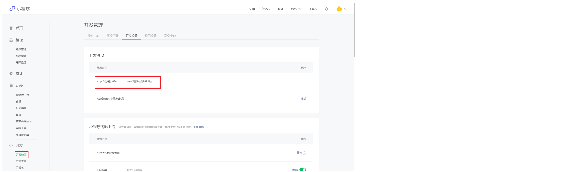Click the 管理 inbox icon

point(11,40)
